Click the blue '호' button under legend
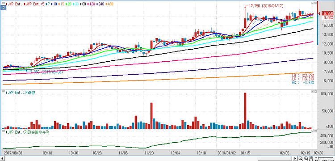The height and width of the screenshot is (161, 335). pos(4,8)
